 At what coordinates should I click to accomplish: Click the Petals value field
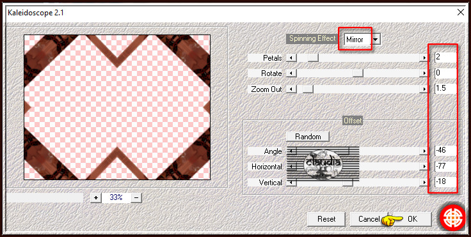445,57
